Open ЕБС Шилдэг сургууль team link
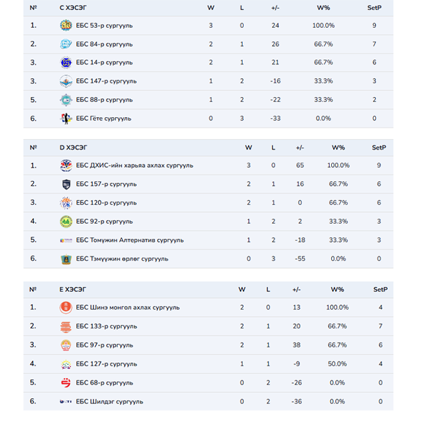Viewport: 426px width, 426px height. pyautogui.click(x=109, y=402)
